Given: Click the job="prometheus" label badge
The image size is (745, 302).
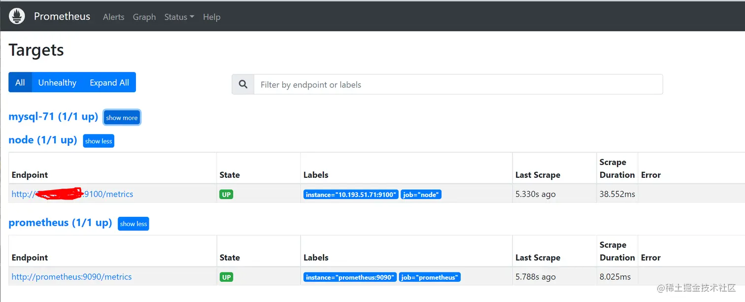Looking at the screenshot, I should point(430,277).
